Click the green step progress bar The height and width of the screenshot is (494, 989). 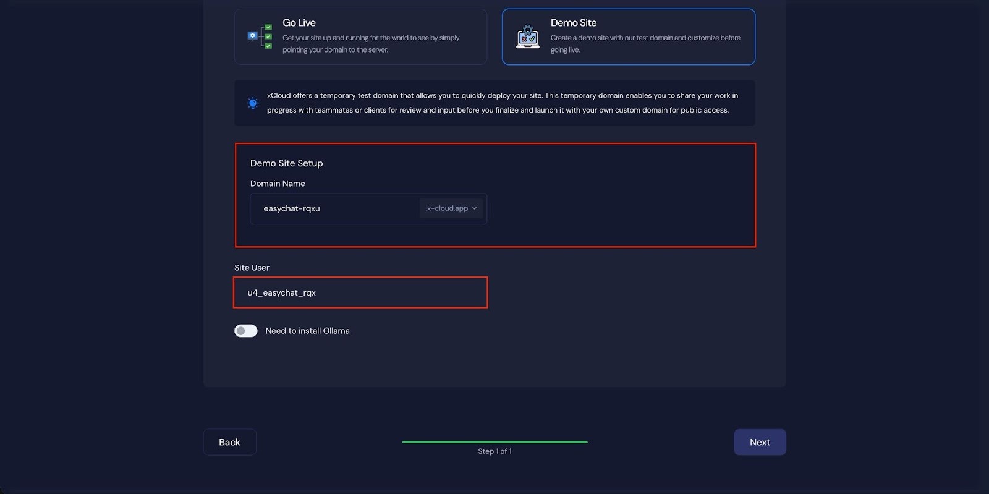click(494, 442)
